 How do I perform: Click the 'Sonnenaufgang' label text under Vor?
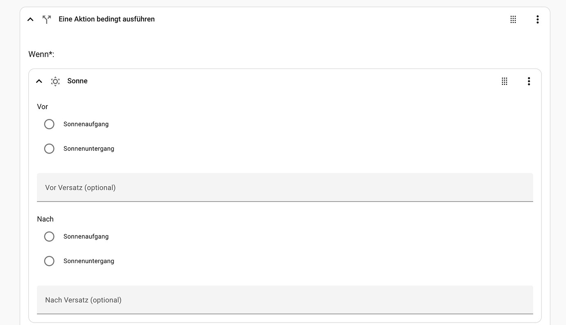86,124
